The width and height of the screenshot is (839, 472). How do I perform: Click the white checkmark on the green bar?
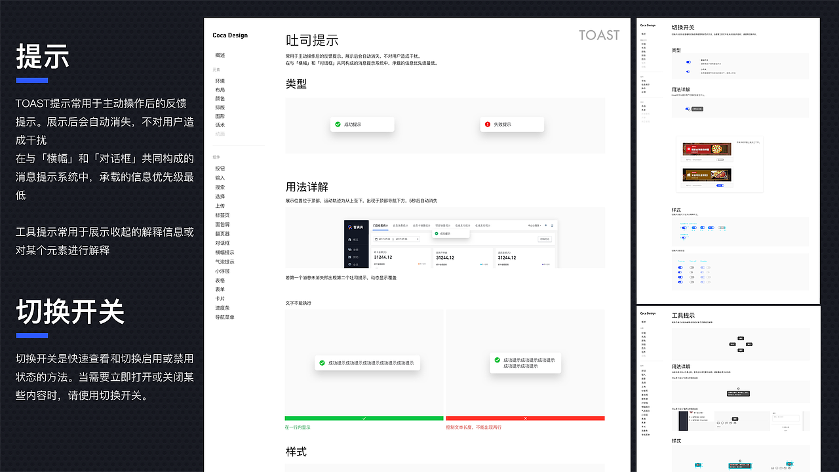coord(364,418)
